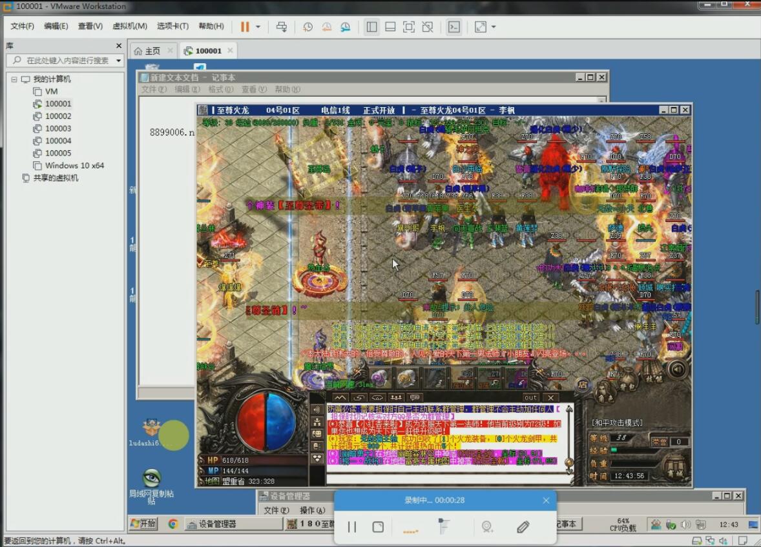
Task: Open the 文件(F) menu in VMware
Action: (x=23, y=26)
